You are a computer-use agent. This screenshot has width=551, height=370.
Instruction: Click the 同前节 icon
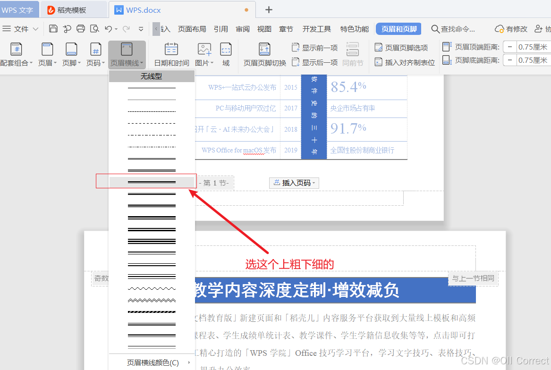tap(352, 54)
